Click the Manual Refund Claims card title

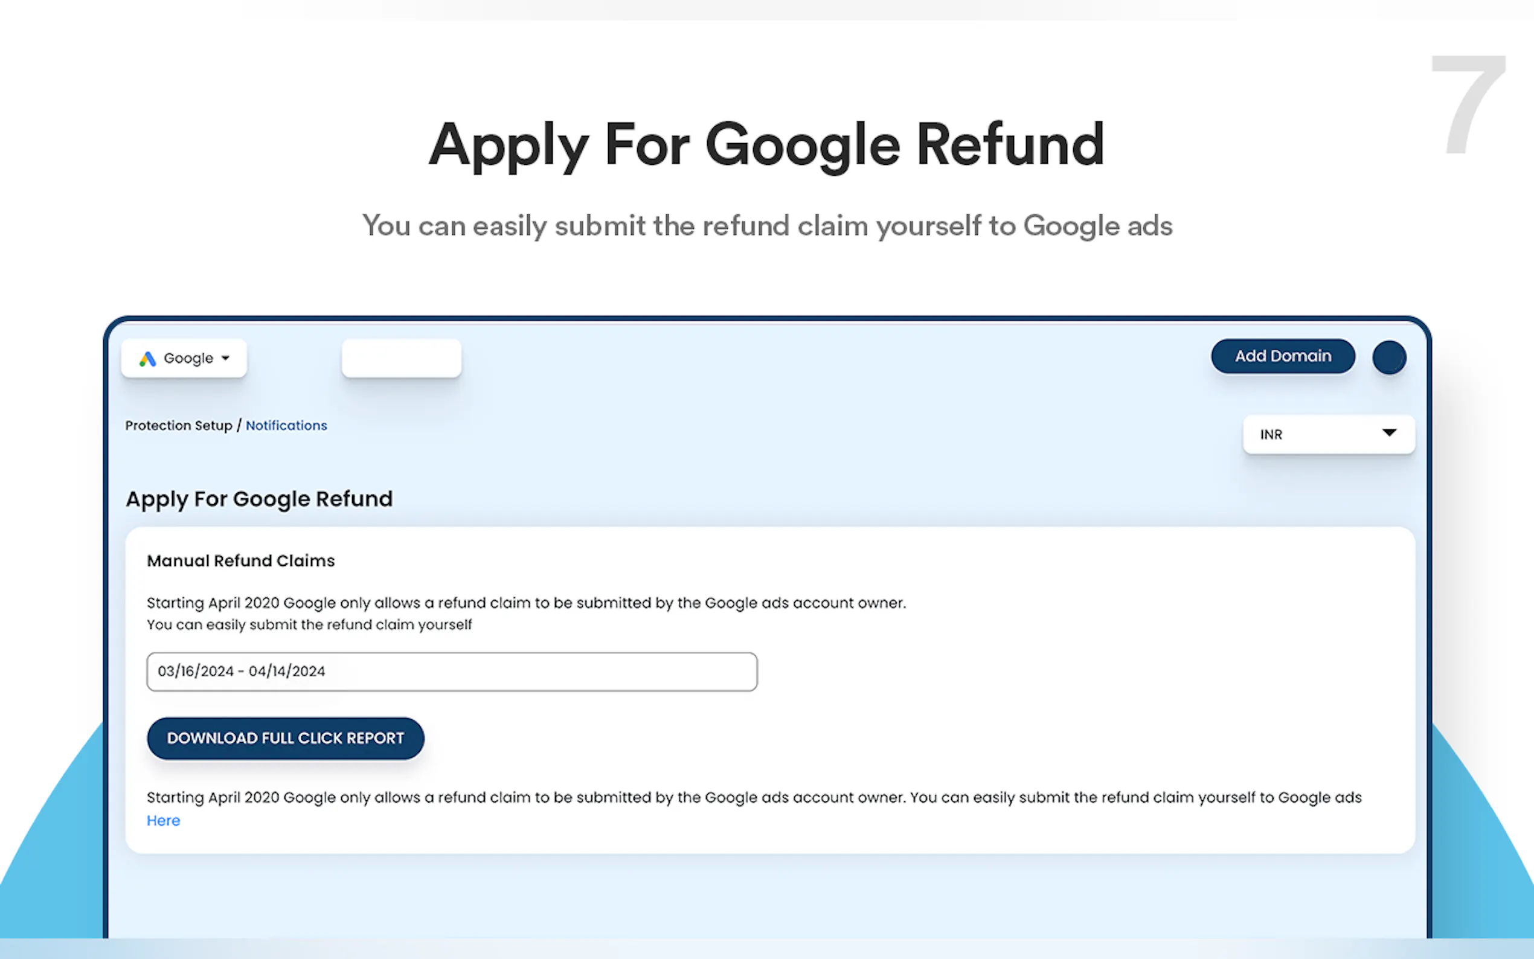click(240, 560)
